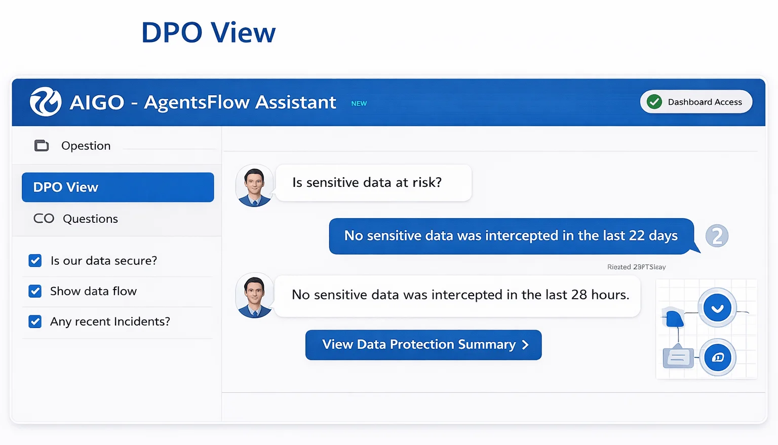Screen dimensions: 778x445
Task: Open the Dashboard Access button
Action: click(x=696, y=102)
